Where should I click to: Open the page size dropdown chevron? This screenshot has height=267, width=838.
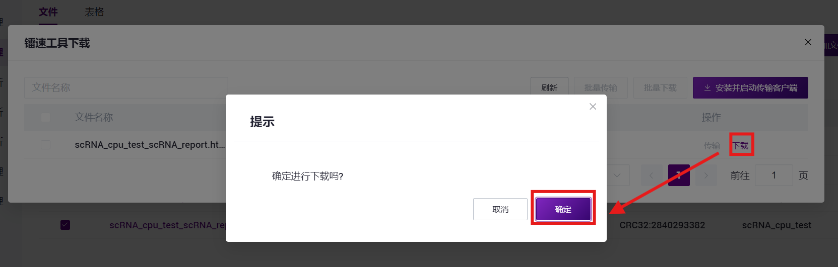click(617, 175)
